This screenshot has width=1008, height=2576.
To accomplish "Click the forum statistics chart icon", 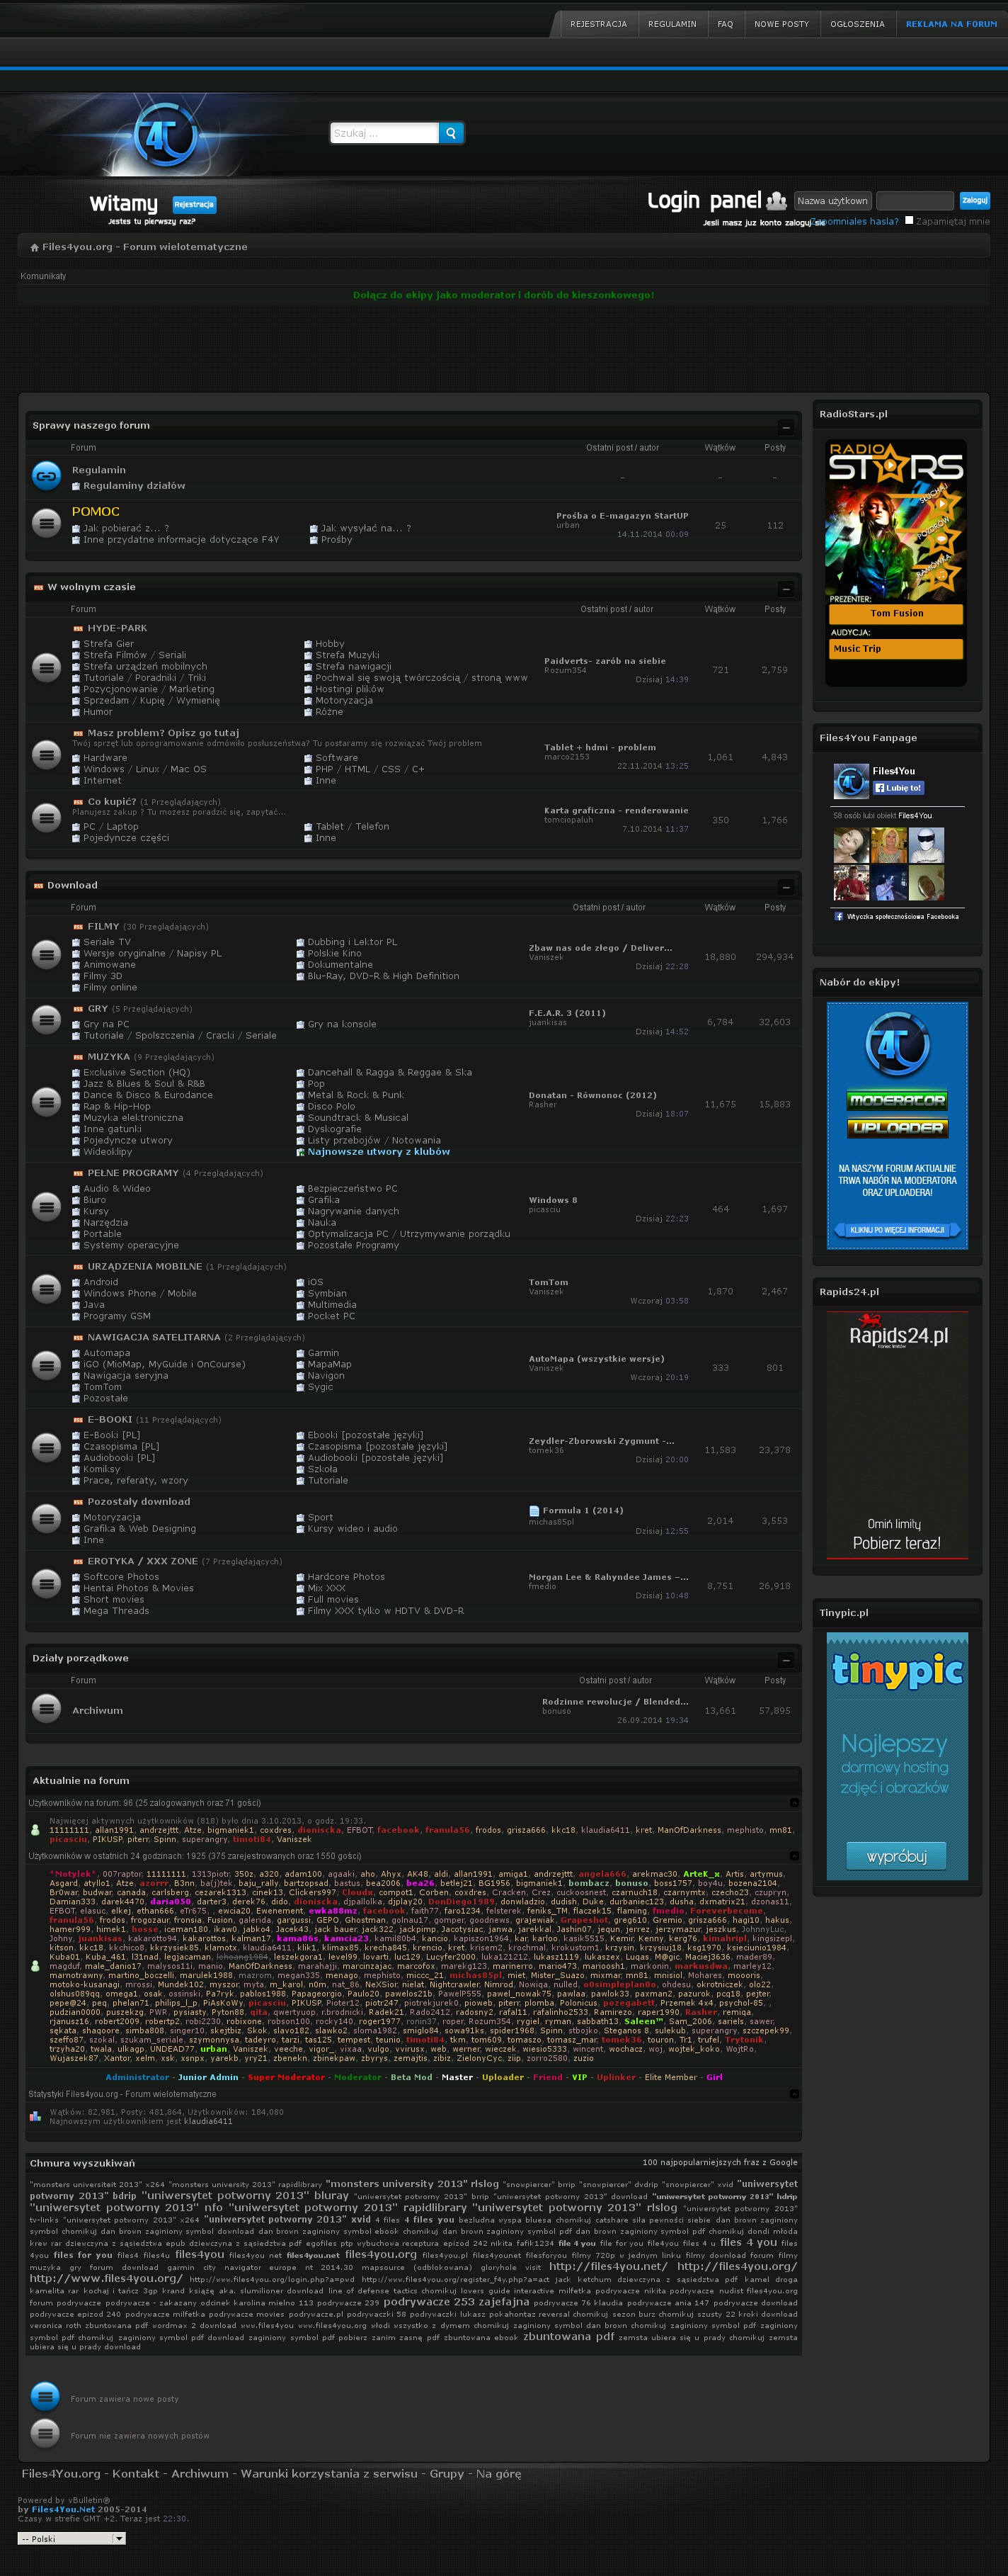I will point(35,2116).
